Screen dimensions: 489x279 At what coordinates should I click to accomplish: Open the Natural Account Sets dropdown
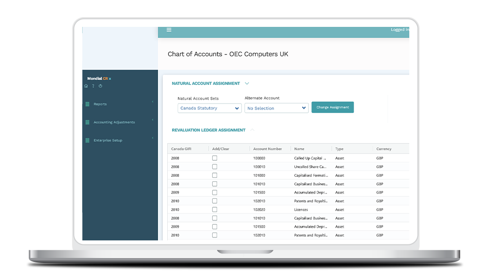pyautogui.click(x=209, y=108)
